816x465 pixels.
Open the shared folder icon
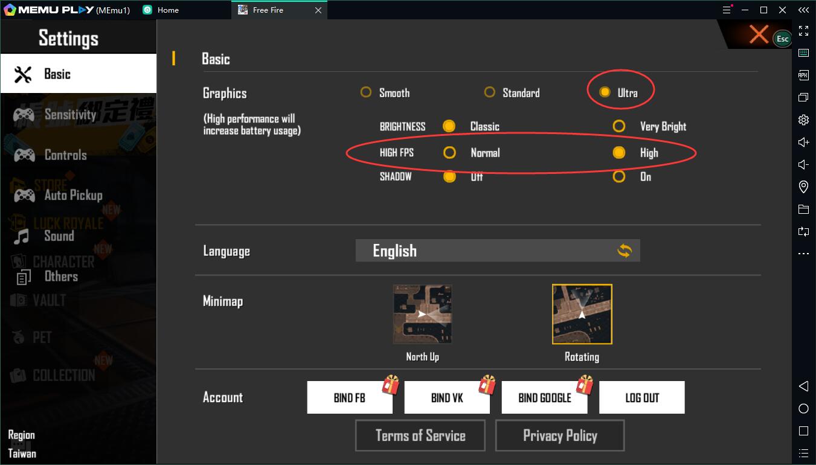pyautogui.click(x=803, y=209)
